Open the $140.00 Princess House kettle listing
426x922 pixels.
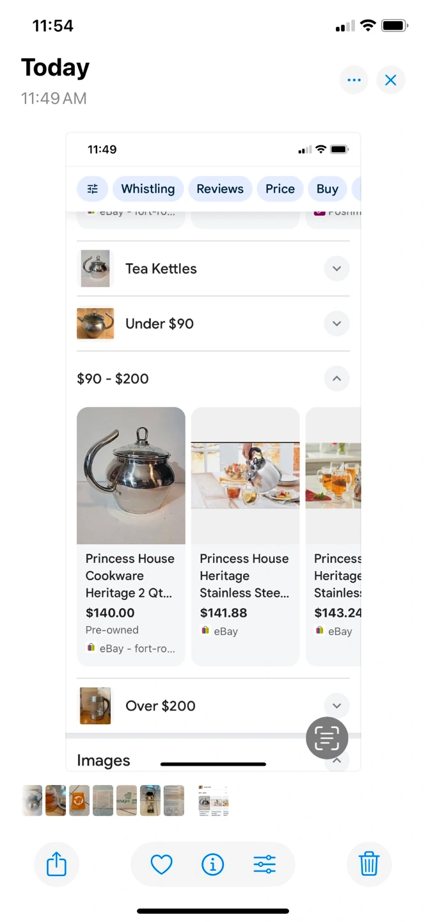[131, 537]
